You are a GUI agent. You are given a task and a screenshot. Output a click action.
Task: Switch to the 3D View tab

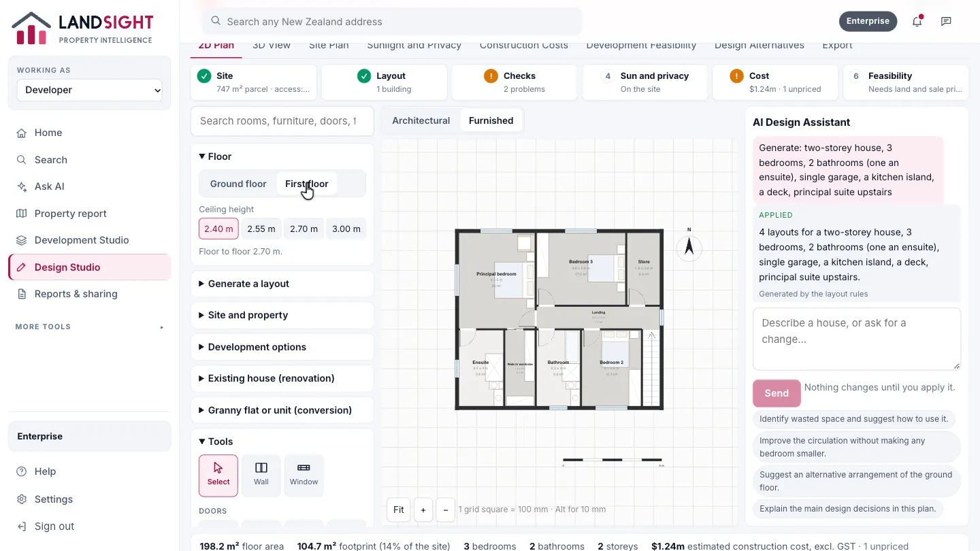(x=272, y=46)
